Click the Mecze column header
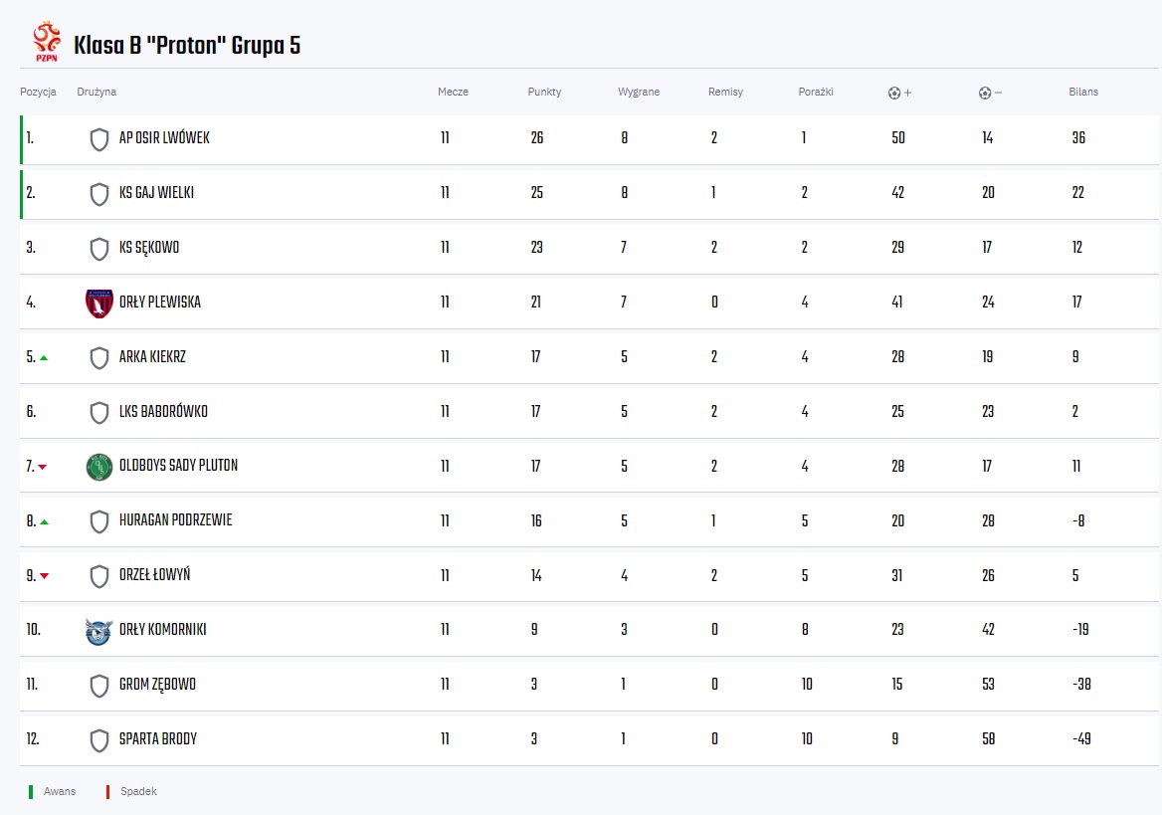 pyautogui.click(x=453, y=92)
